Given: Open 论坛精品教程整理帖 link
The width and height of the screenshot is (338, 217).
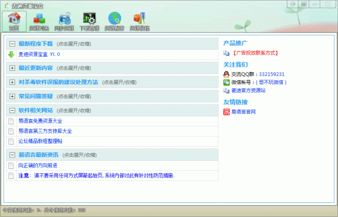Looking at the screenshot, I should click(40, 141).
